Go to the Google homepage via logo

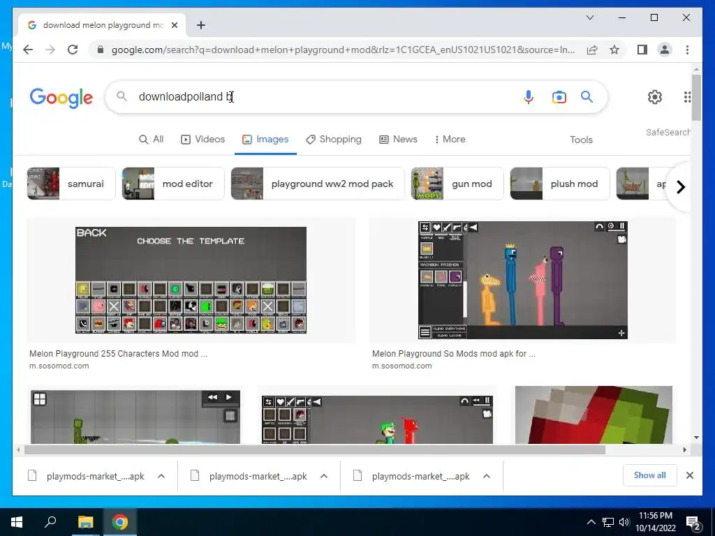61,98
